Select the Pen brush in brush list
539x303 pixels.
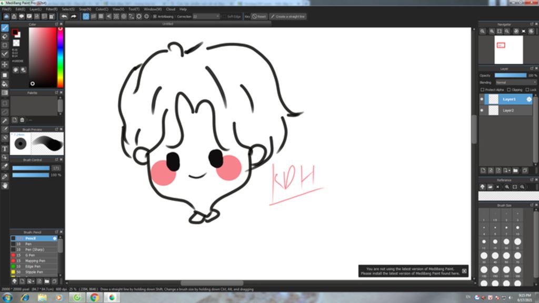point(34,244)
